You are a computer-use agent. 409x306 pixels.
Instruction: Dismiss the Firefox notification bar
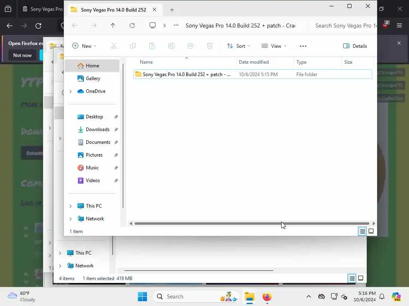point(399,43)
